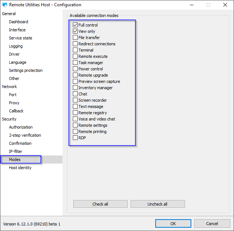Check the Remote registry option
Viewport: 234px width, 231px height.
point(75,113)
